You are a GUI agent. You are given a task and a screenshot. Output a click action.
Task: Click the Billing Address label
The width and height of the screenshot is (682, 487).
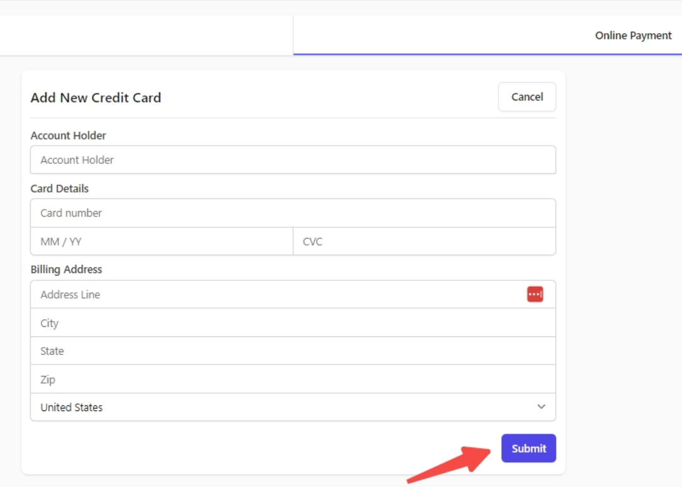66,269
